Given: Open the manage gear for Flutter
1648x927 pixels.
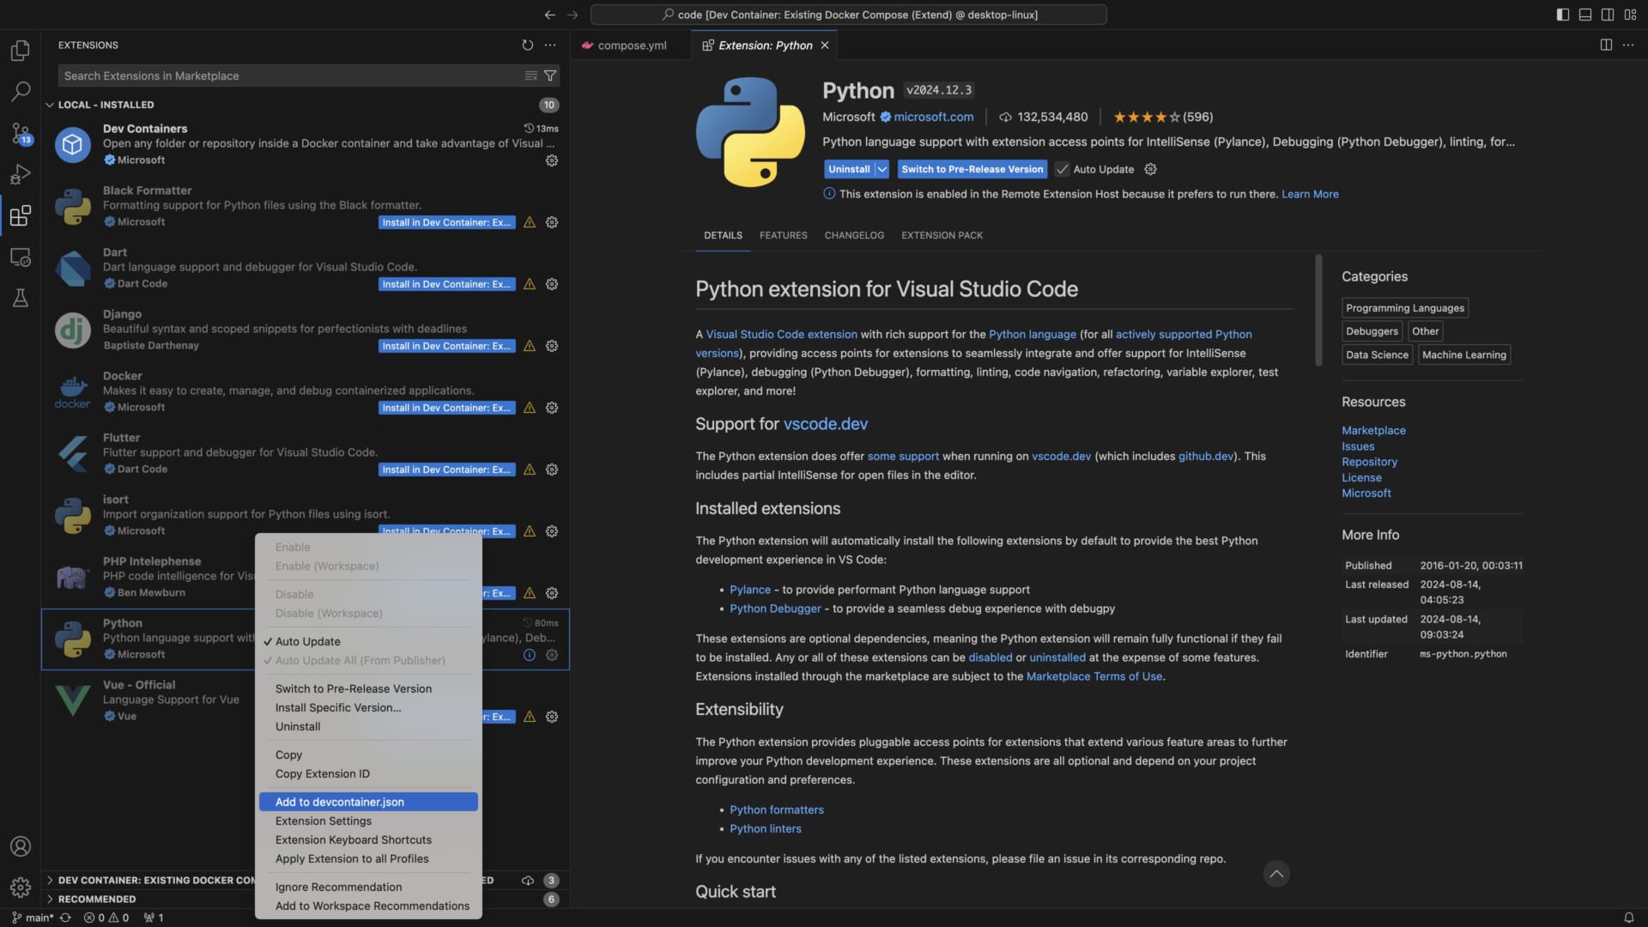Looking at the screenshot, I should pyautogui.click(x=552, y=470).
